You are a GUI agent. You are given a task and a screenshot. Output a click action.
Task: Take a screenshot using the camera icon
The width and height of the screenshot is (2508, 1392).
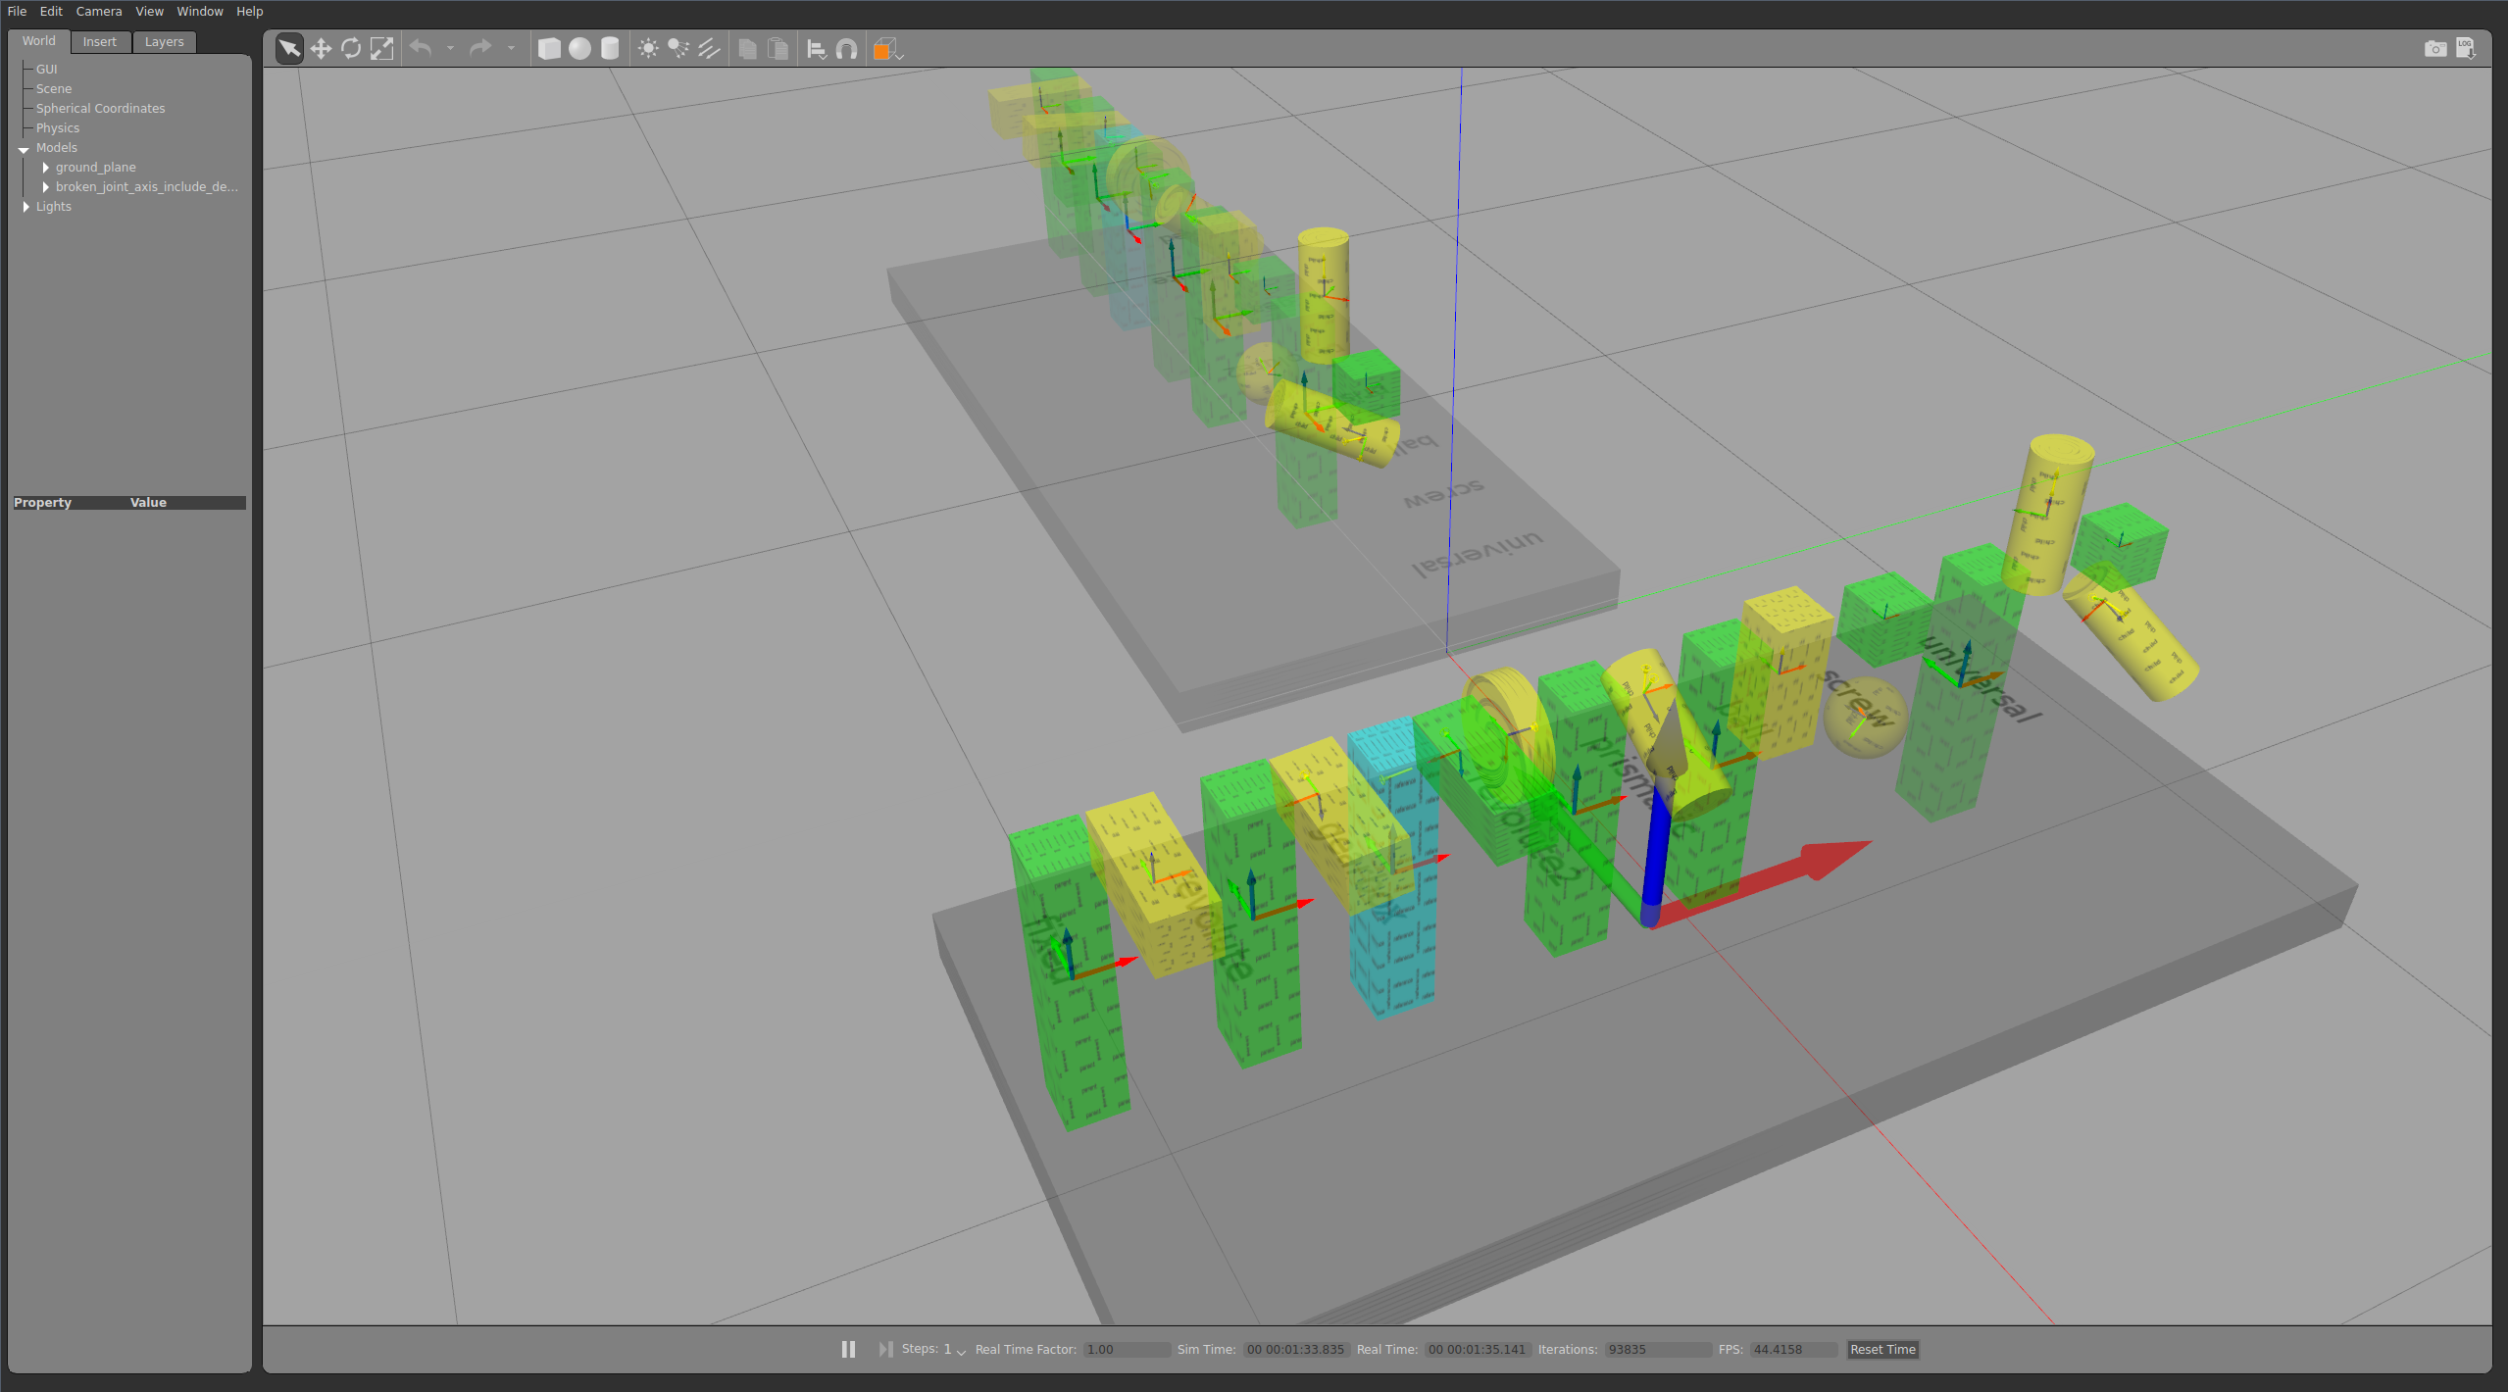tap(2435, 48)
